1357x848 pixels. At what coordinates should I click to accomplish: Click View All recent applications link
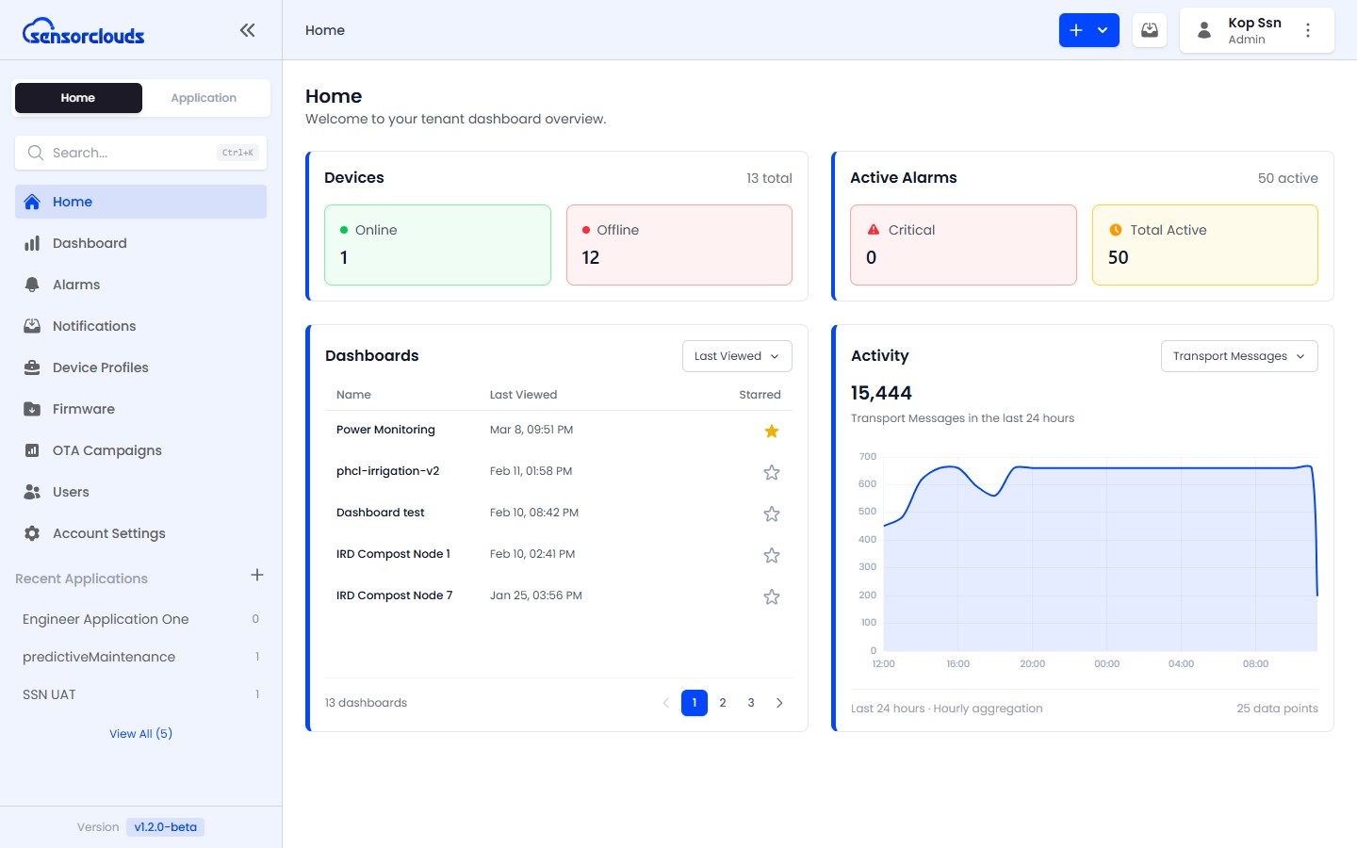click(140, 733)
